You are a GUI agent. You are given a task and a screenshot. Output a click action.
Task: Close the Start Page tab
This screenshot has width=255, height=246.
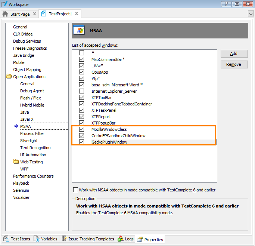[34, 14]
